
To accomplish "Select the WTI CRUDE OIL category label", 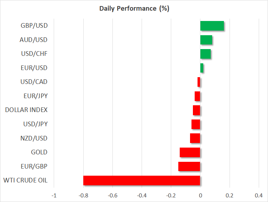I will click(x=25, y=181).
